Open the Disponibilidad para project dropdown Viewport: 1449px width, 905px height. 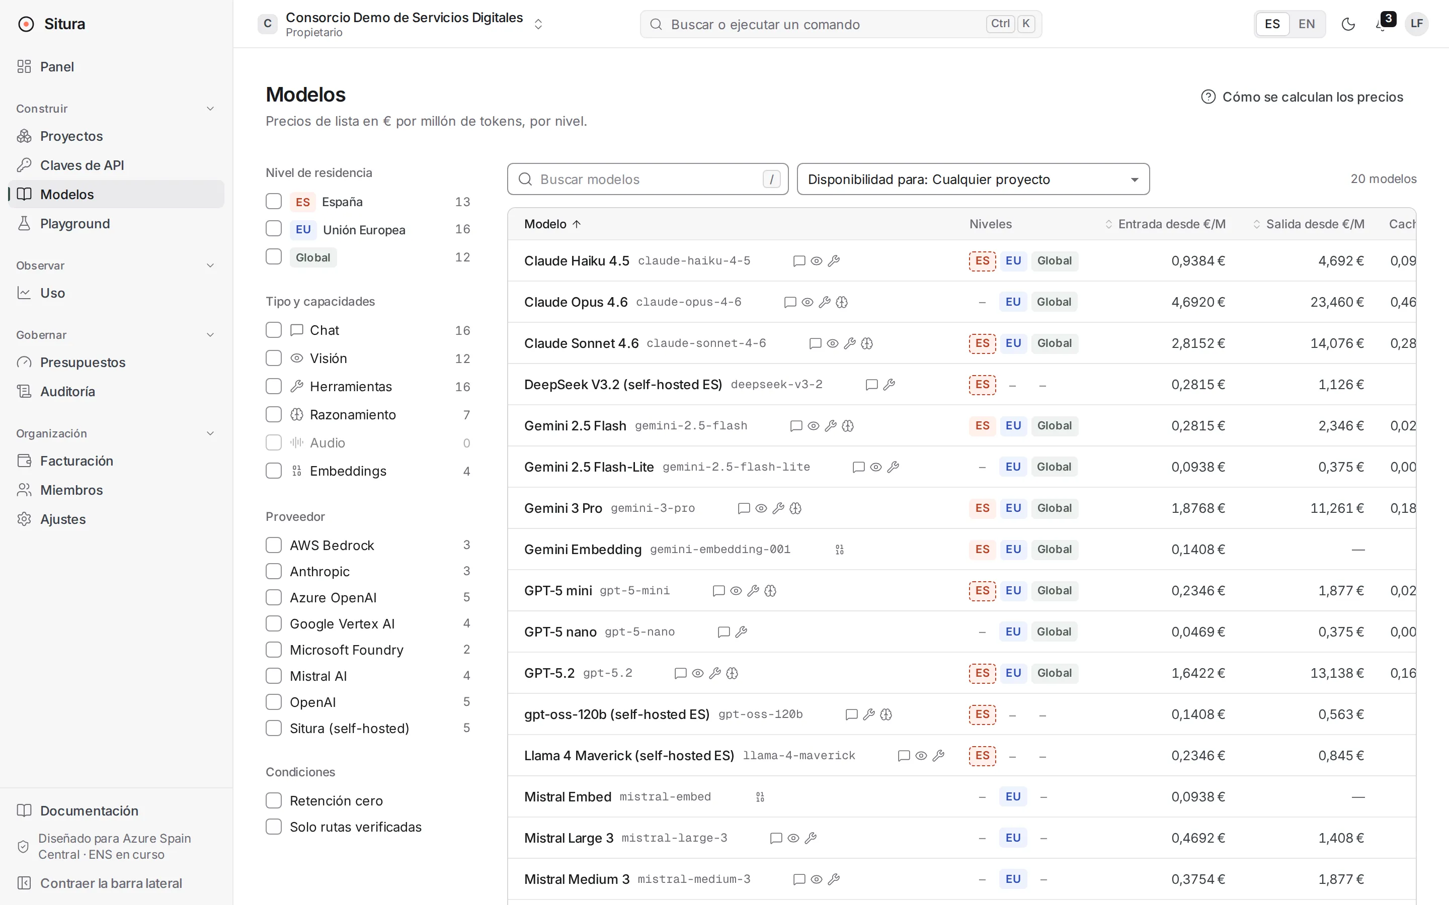[973, 179]
